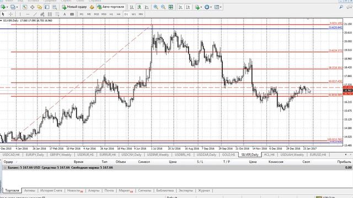Viewport: 353px width, 198px height.
Task: Switch to Эксперты terminal tab
Action: click(x=186, y=190)
